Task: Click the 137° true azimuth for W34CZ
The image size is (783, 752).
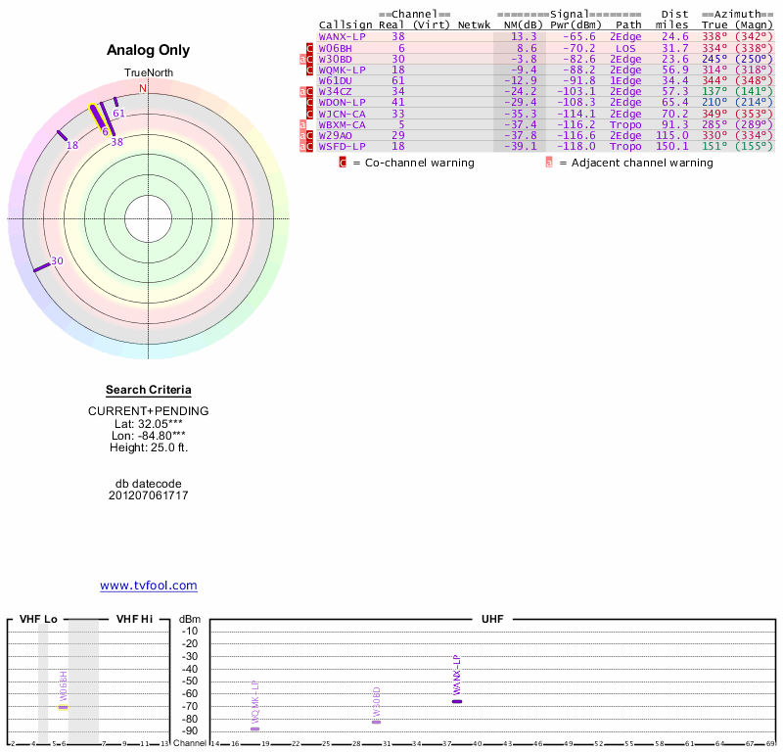Action: coord(714,91)
